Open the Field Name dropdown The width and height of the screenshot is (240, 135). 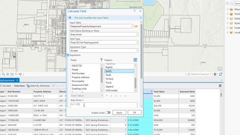coord(136,34)
